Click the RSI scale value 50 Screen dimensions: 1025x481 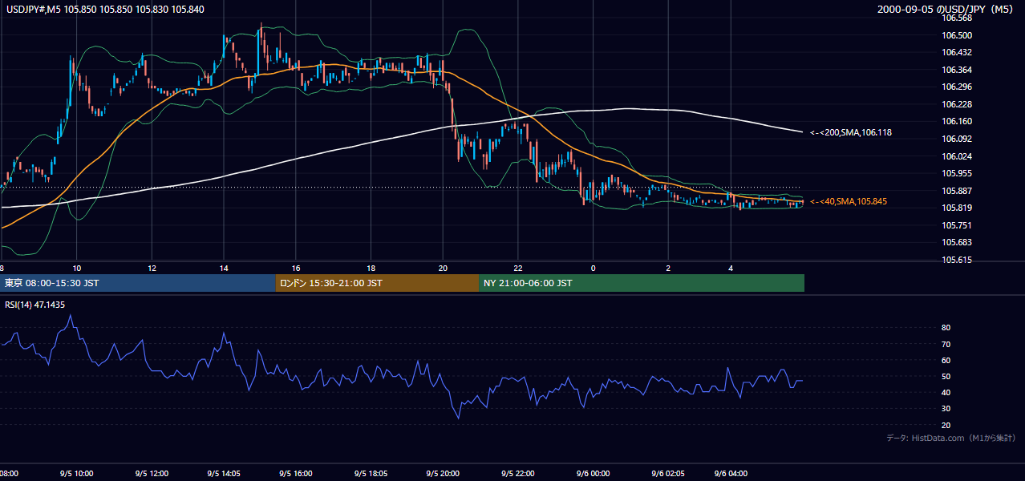point(946,376)
